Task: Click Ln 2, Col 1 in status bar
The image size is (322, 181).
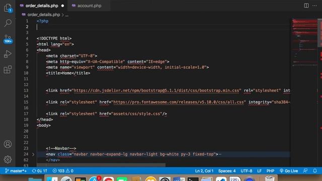Action: point(204,171)
